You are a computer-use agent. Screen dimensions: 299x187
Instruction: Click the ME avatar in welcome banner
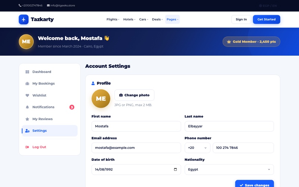(26, 42)
